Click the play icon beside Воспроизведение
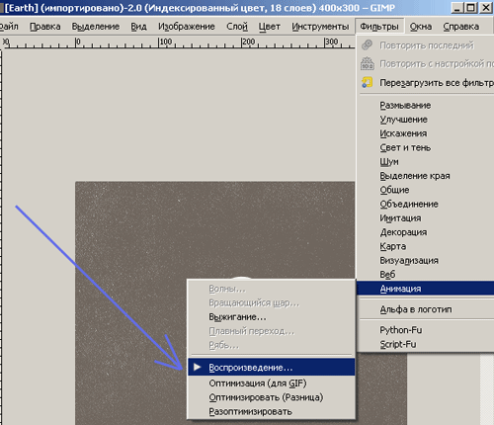Screen dimensions: 494x425 click(198, 367)
